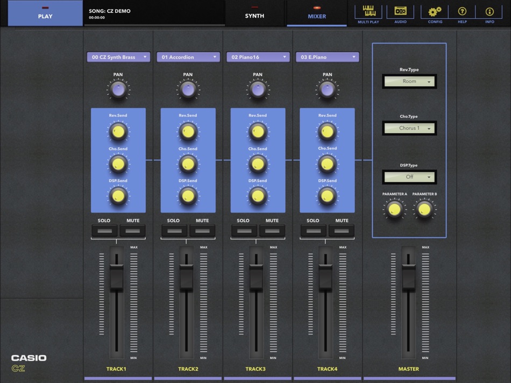Click the MASTER volume fader handle

[408, 278]
